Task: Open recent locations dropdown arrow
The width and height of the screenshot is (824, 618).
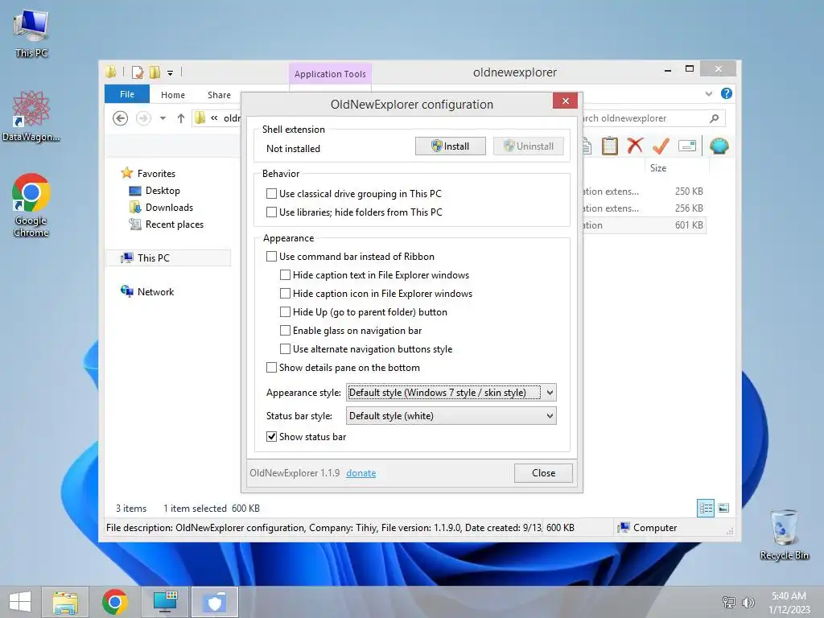Action: coord(163,118)
